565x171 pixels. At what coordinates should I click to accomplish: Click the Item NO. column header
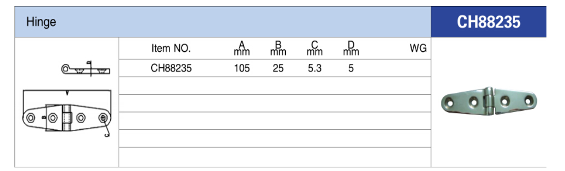pyautogui.click(x=171, y=48)
